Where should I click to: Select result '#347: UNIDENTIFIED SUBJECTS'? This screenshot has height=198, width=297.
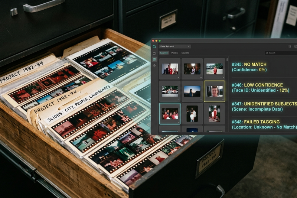[264, 104]
